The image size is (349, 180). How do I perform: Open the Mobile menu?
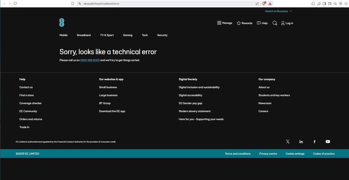pos(64,35)
